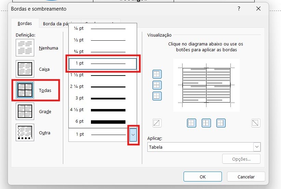281x189 pixels.
Task: Toggle the top border button in preview
Action: (157, 74)
